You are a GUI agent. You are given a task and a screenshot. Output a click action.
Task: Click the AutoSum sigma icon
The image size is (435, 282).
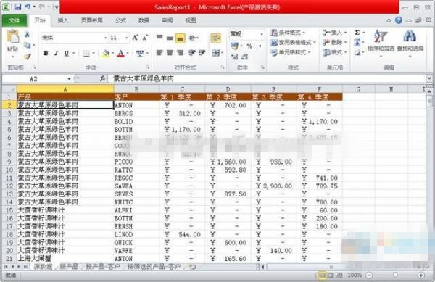tap(357, 33)
